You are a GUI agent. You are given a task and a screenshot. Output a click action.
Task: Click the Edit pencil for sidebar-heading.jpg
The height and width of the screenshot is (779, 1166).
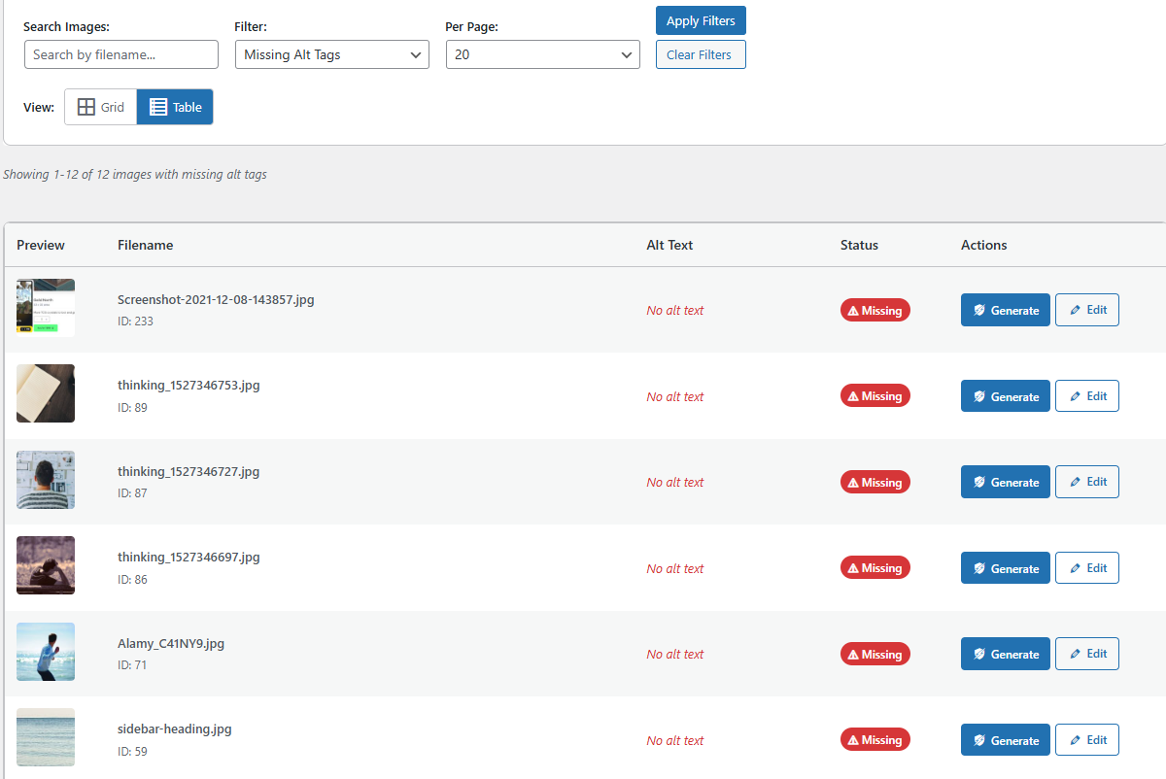pyautogui.click(x=1073, y=739)
